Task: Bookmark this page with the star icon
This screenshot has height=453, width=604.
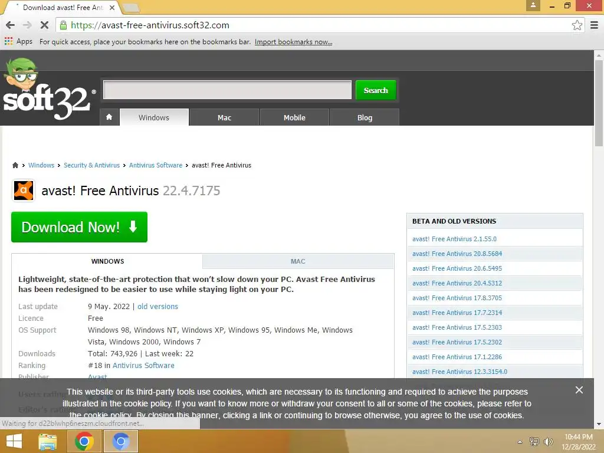Action: coord(577,25)
